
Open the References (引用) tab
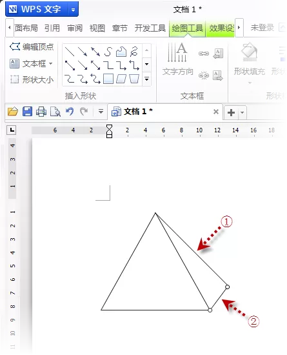click(x=52, y=28)
